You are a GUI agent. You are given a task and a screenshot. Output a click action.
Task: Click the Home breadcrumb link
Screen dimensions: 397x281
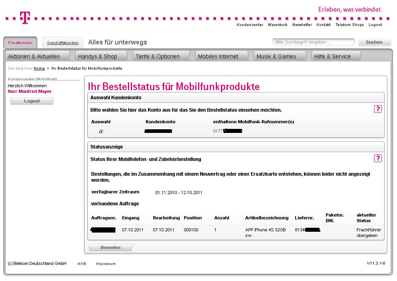39,68
